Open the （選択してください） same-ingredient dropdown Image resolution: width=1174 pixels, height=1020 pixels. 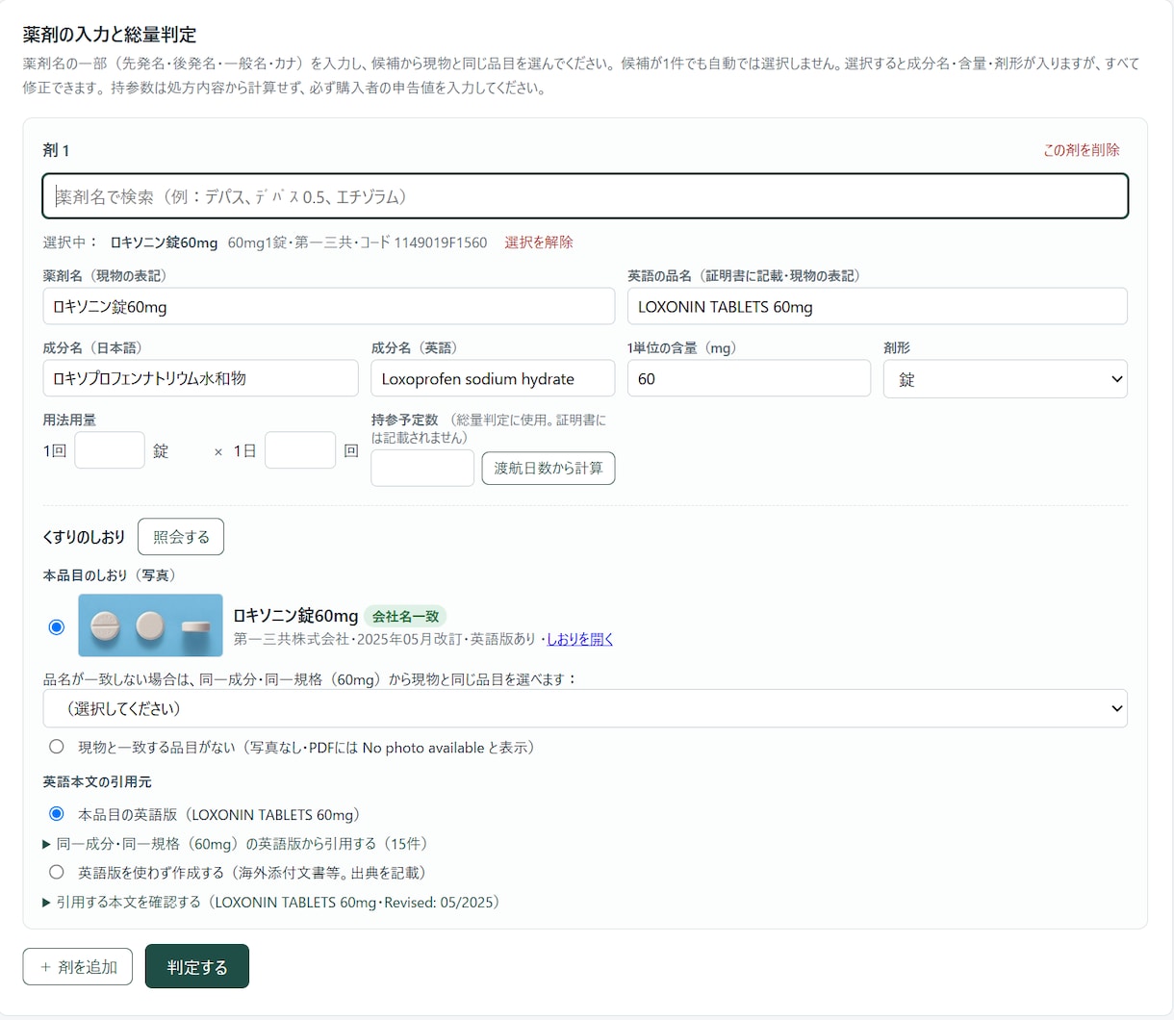point(585,708)
